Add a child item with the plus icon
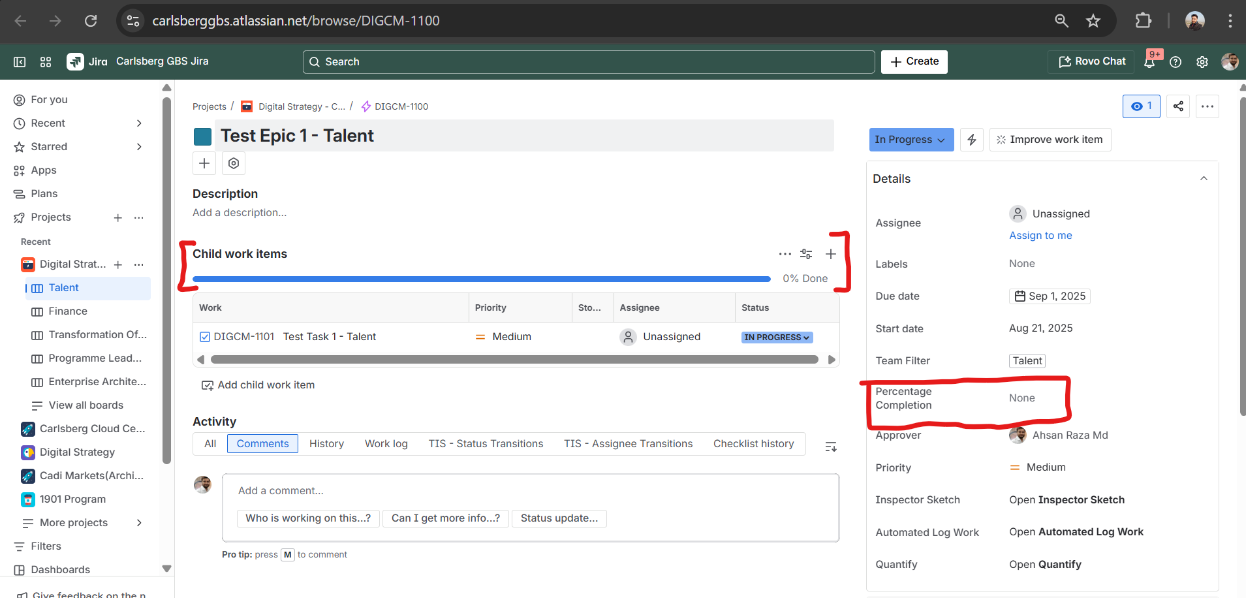1246x598 pixels. click(x=831, y=254)
